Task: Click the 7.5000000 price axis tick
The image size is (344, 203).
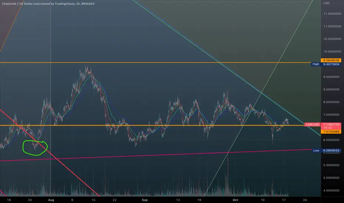Action: (x=331, y=115)
